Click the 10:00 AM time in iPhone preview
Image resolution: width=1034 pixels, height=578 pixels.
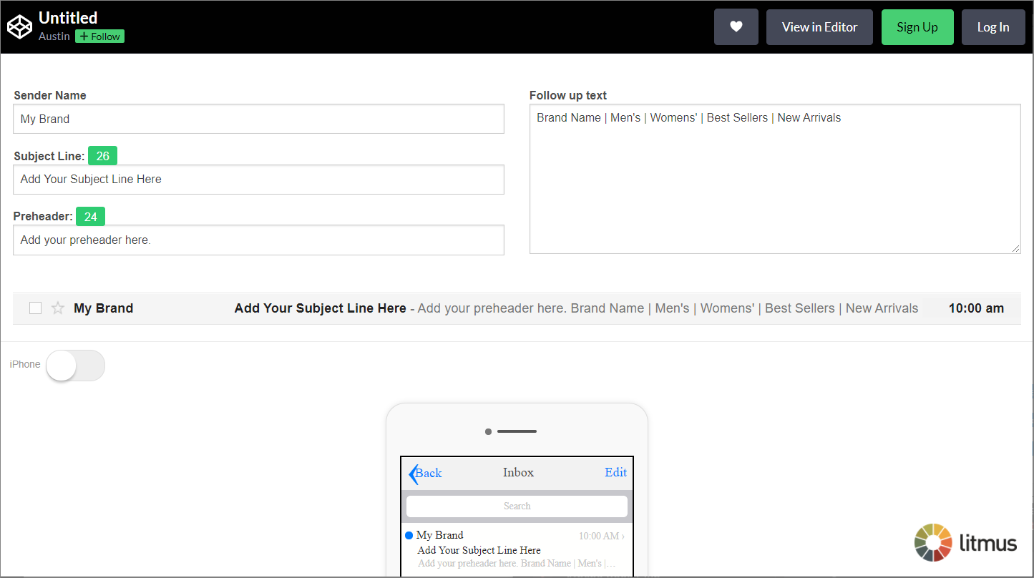click(599, 536)
